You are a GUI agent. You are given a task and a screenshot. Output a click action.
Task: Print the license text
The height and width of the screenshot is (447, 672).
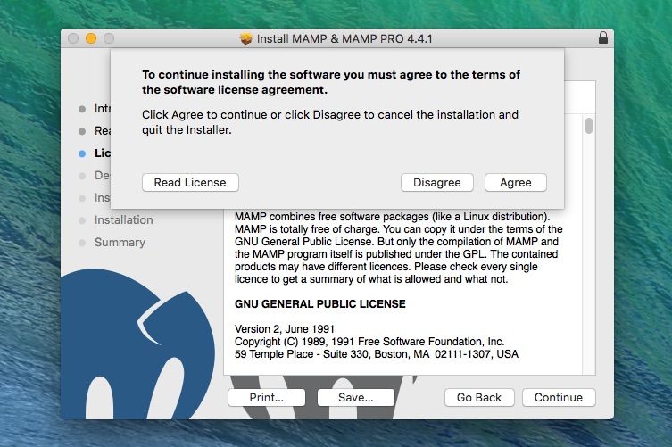tap(267, 398)
